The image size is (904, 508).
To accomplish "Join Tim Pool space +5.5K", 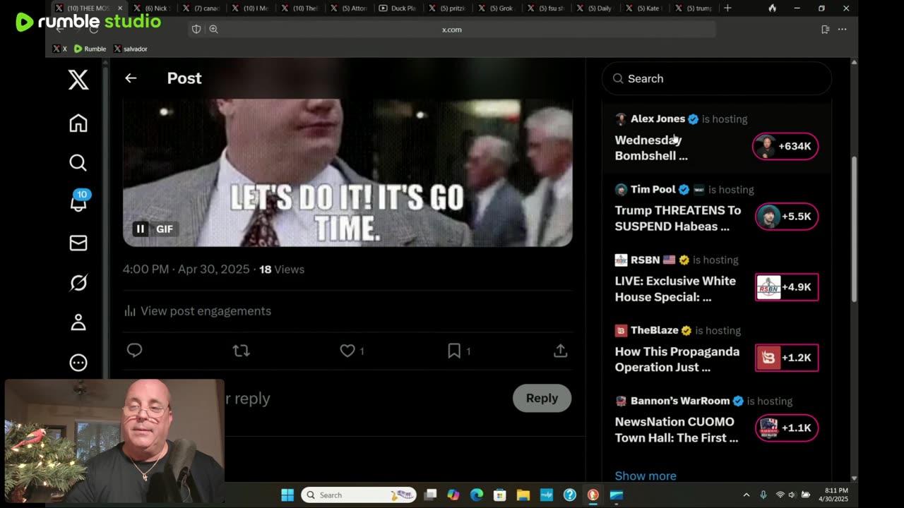I will click(787, 217).
